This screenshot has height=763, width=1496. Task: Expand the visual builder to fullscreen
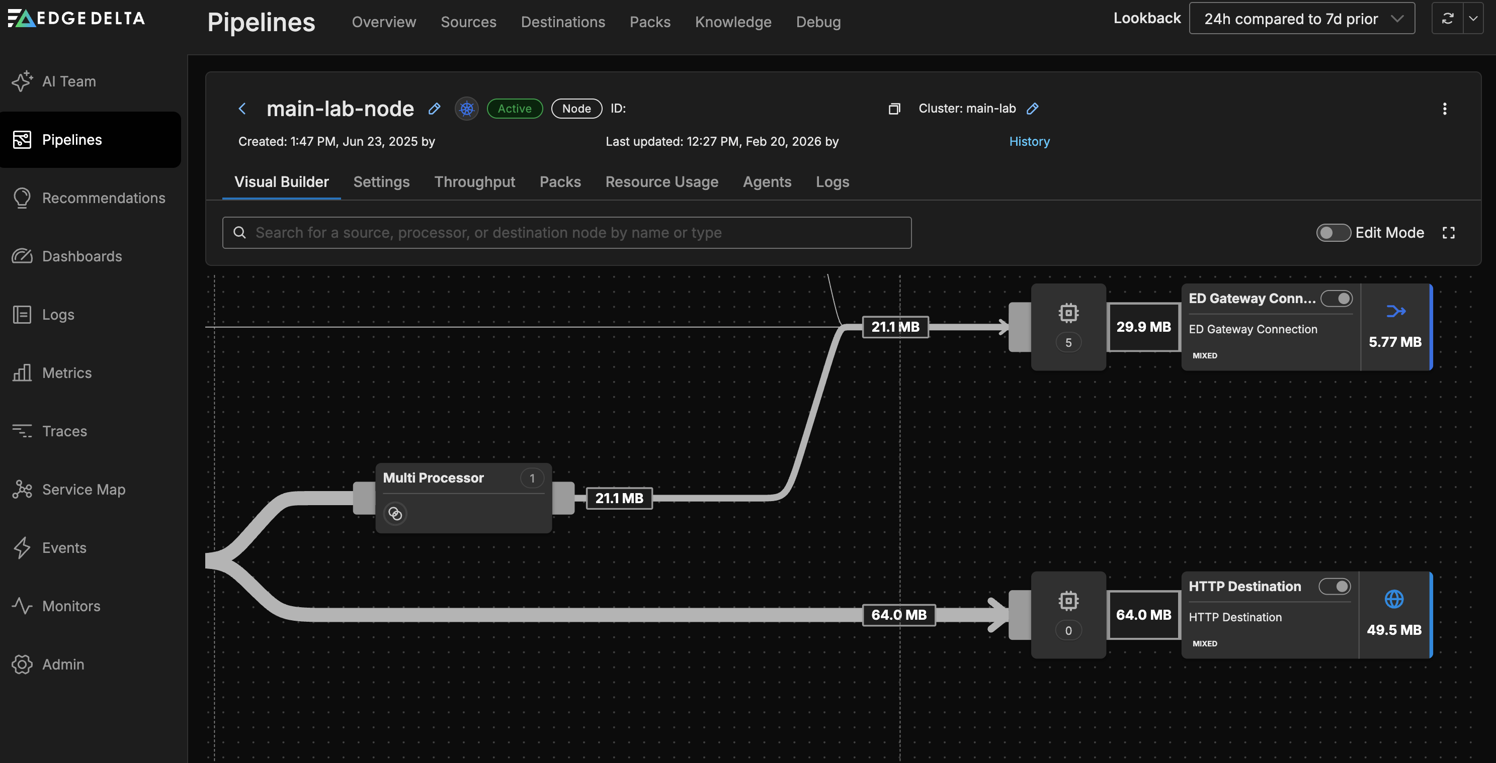[1448, 233]
